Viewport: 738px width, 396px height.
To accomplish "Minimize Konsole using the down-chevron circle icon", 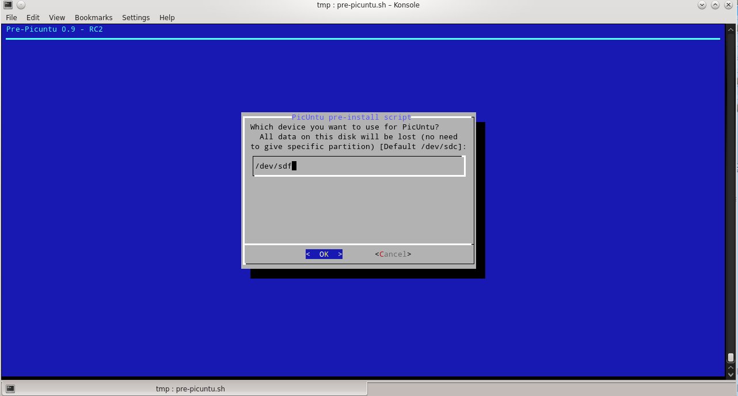I will pos(702,5).
